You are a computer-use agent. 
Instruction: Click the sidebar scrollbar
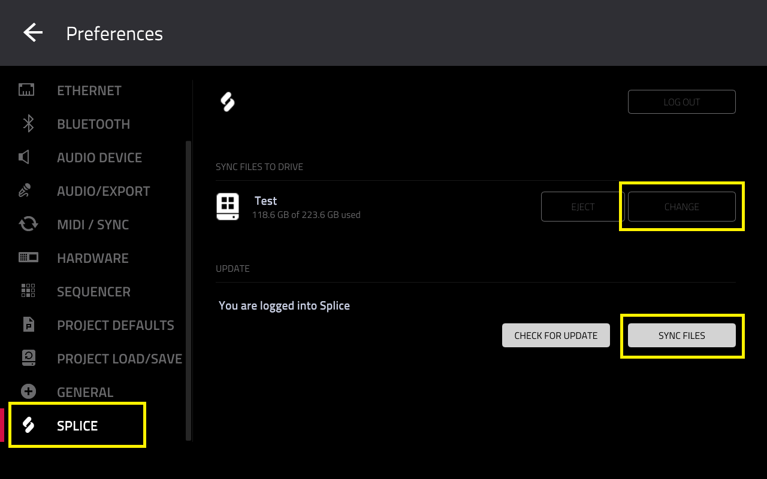(189, 290)
